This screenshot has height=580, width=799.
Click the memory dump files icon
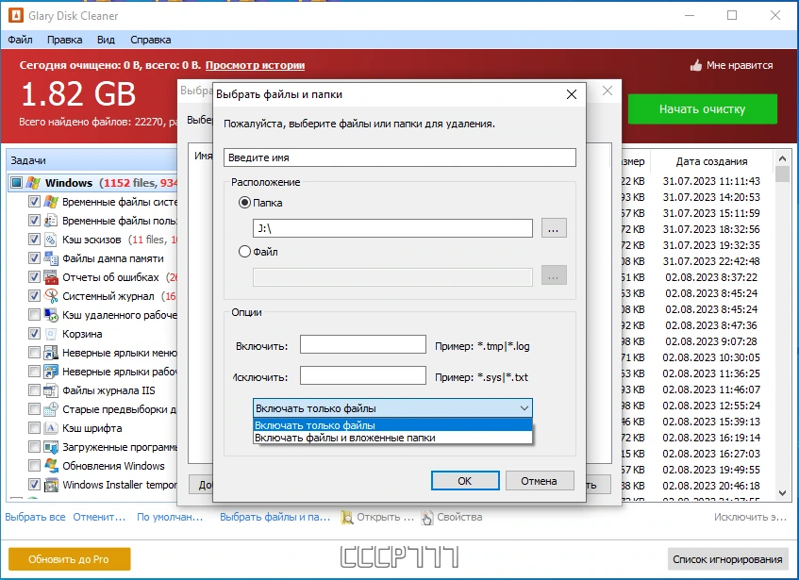point(50,258)
